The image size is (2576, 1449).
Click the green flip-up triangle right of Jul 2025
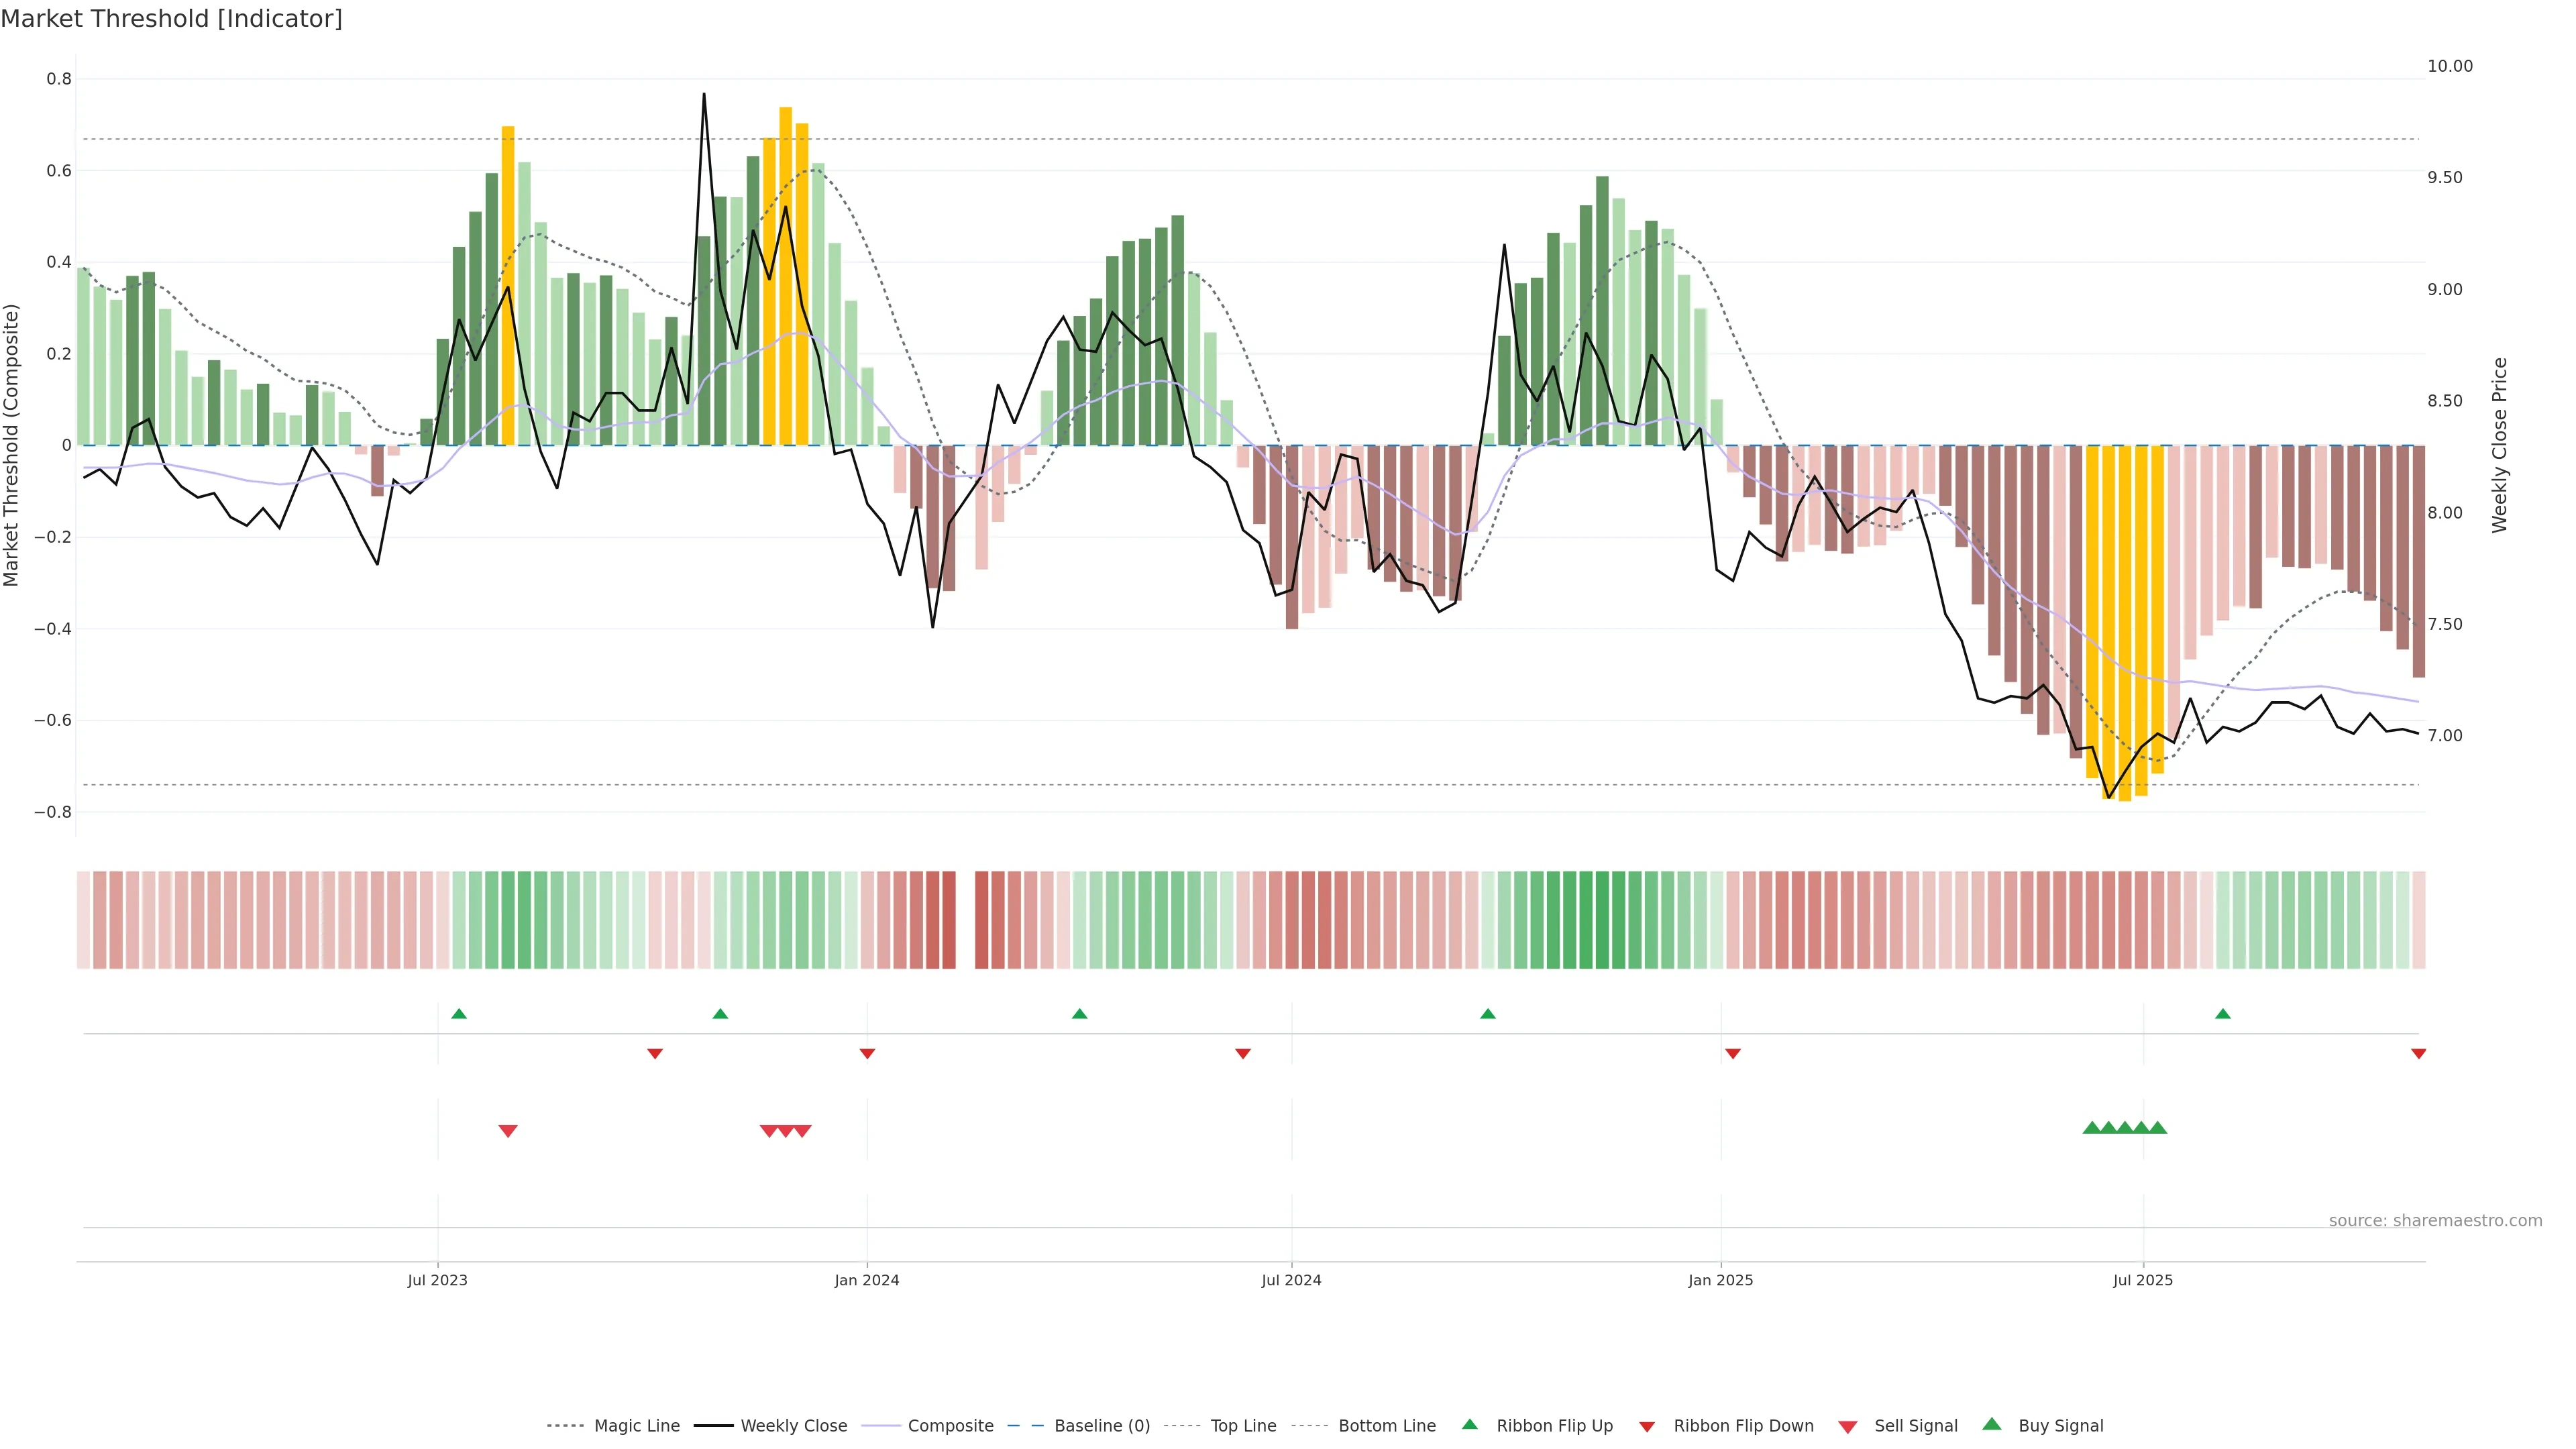pos(2222,1014)
